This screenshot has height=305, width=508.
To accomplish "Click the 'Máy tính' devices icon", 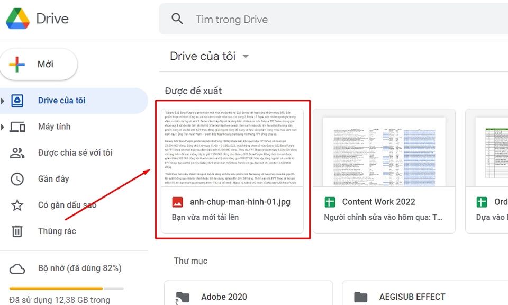I will coord(17,127).
